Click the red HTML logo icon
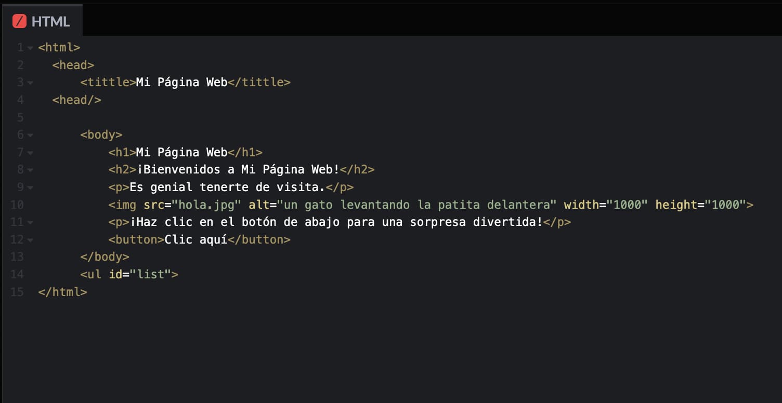This screenshot has width=782, height=403. click(x=20, y=21)
